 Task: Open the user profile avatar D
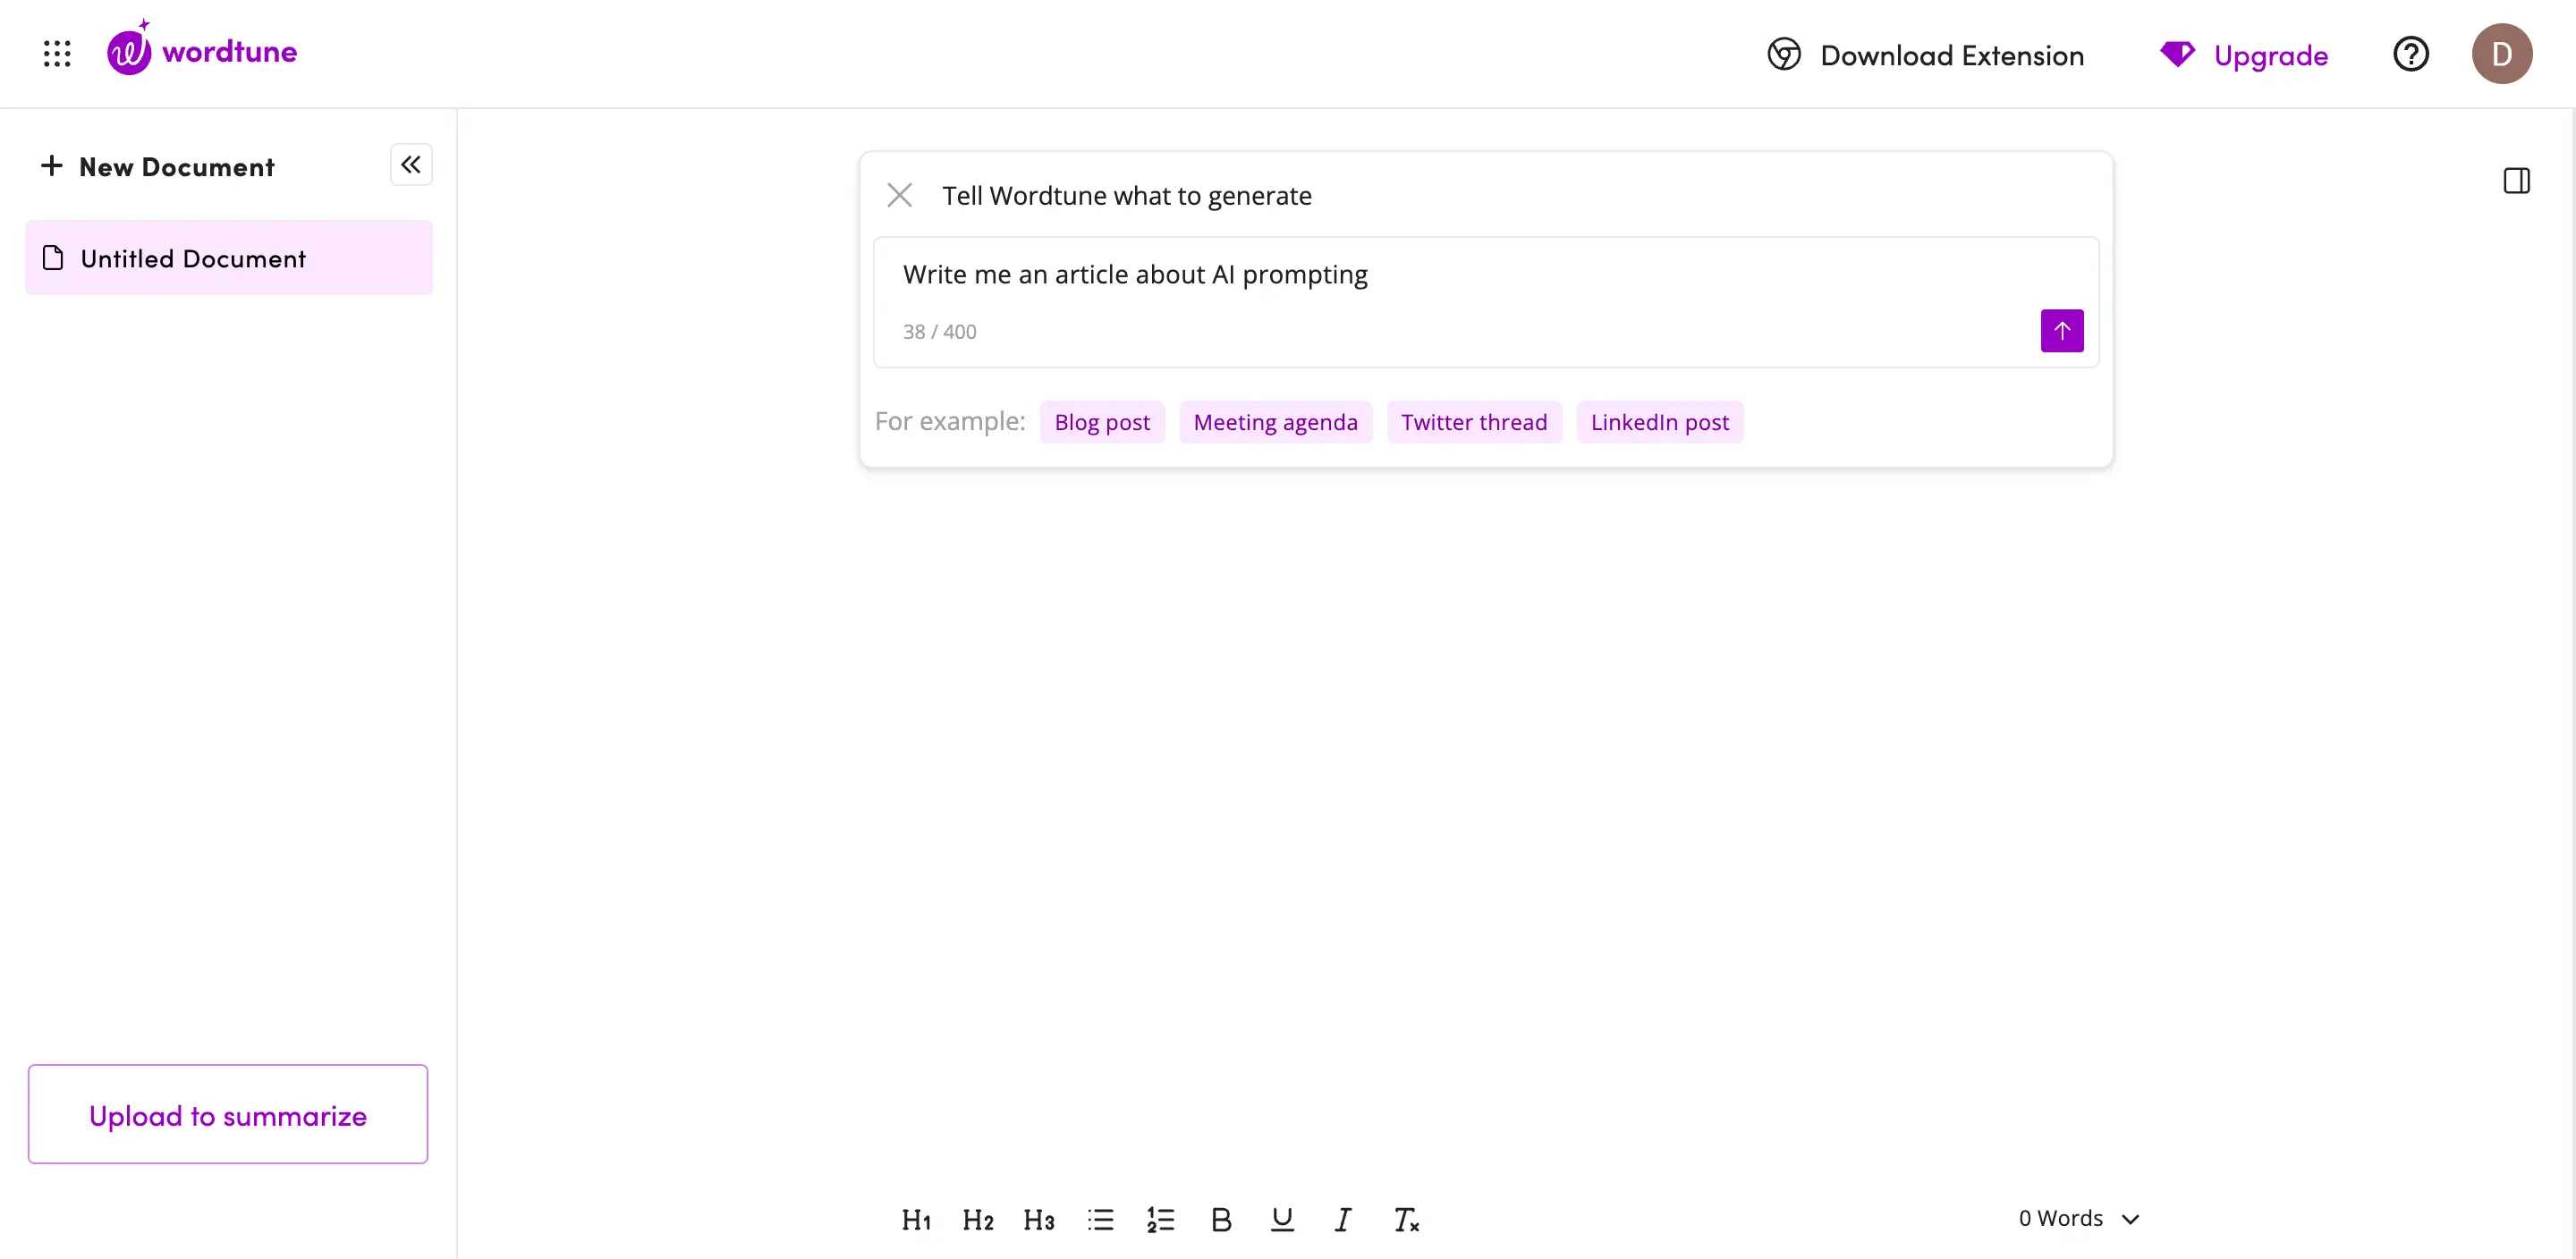(x=2501, y=54)
